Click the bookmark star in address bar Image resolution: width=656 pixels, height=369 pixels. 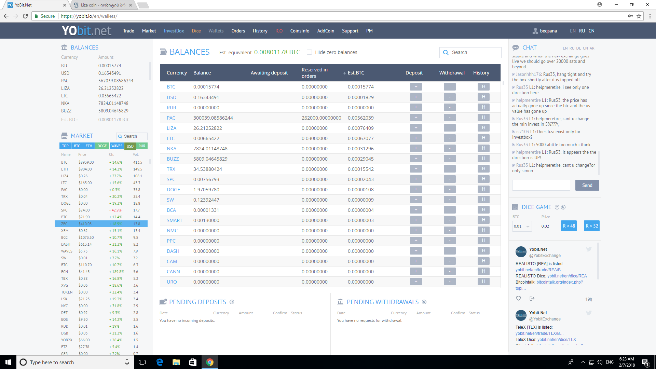(639, 16)
